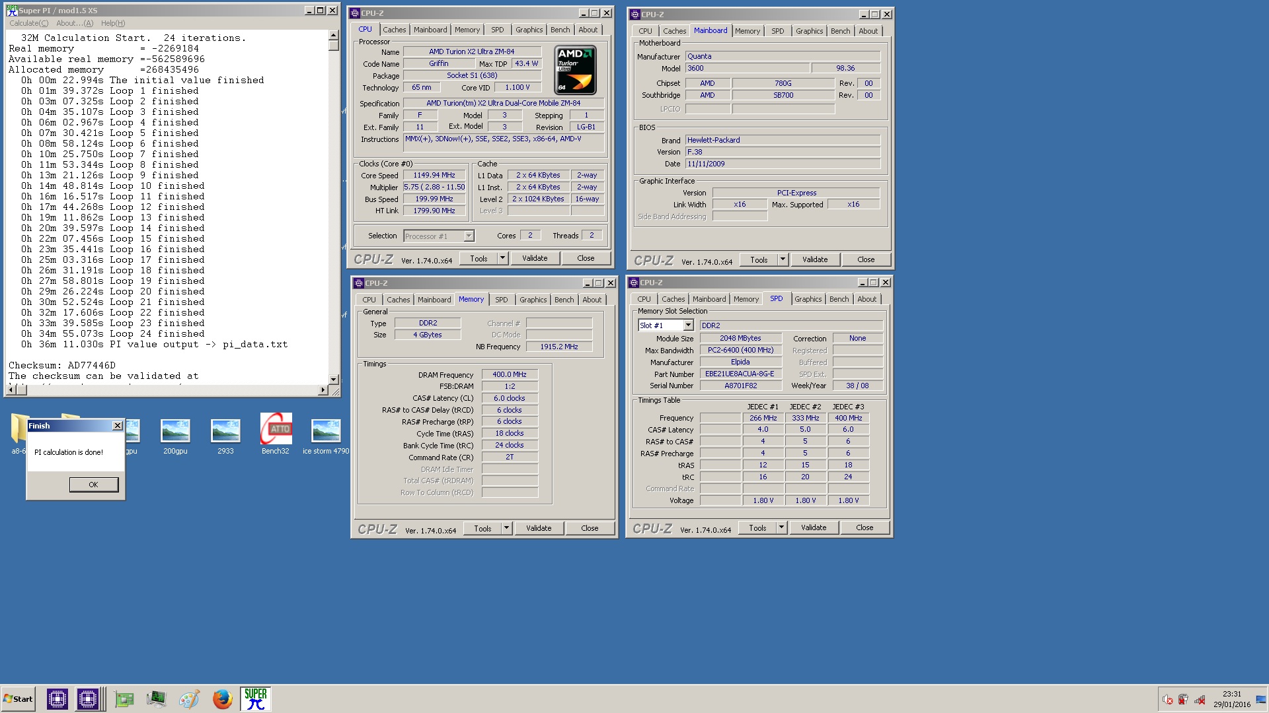Open Calculate menu in Super PI

click(28, 23)
